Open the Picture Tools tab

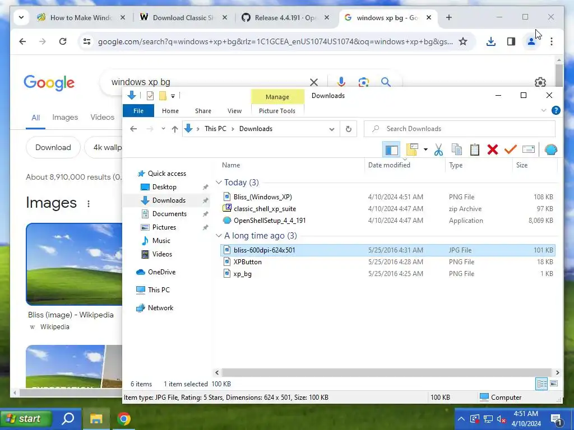277,111
